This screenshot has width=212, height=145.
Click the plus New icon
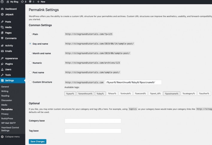[38, 1]
